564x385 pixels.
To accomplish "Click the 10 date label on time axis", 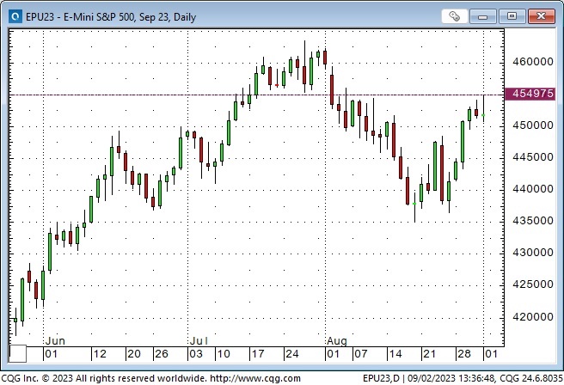I will click(x=224, y=354).
